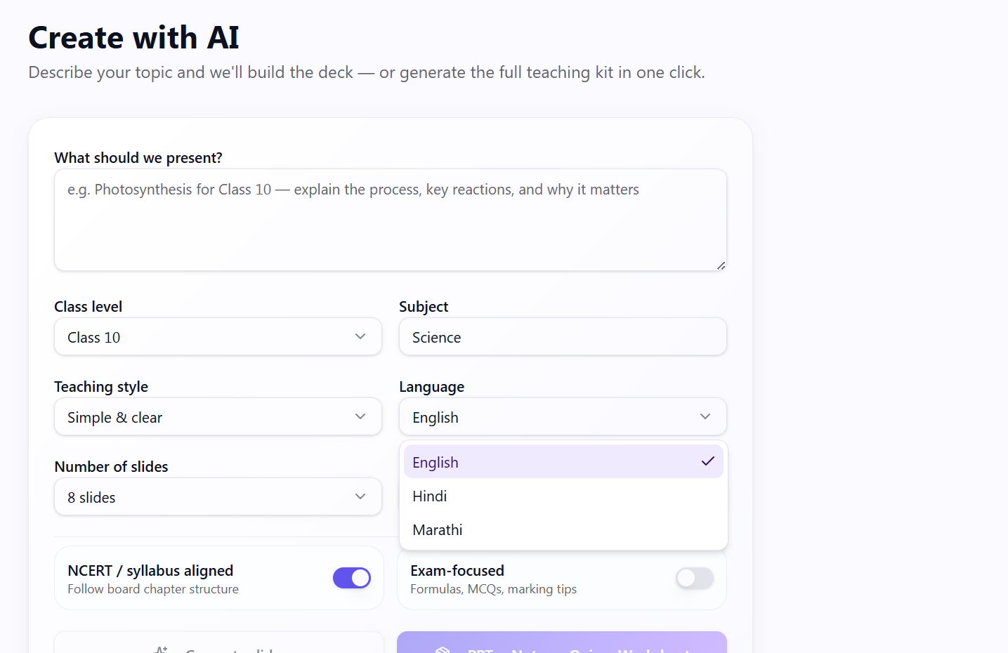Click the chevron on the Teaching style selector

360,416
